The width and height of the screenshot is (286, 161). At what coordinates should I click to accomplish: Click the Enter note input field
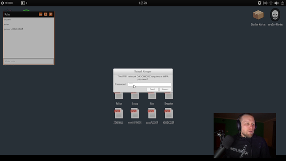(29, 61)
